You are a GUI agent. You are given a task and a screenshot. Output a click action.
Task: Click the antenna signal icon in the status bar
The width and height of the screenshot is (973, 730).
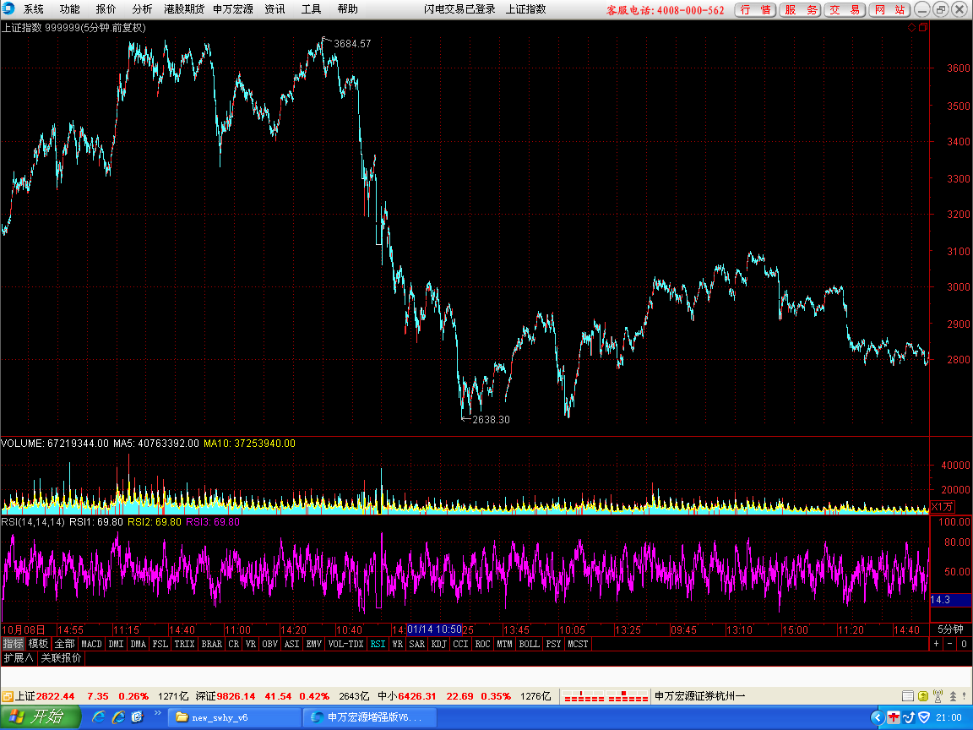[x=938, y=696]
